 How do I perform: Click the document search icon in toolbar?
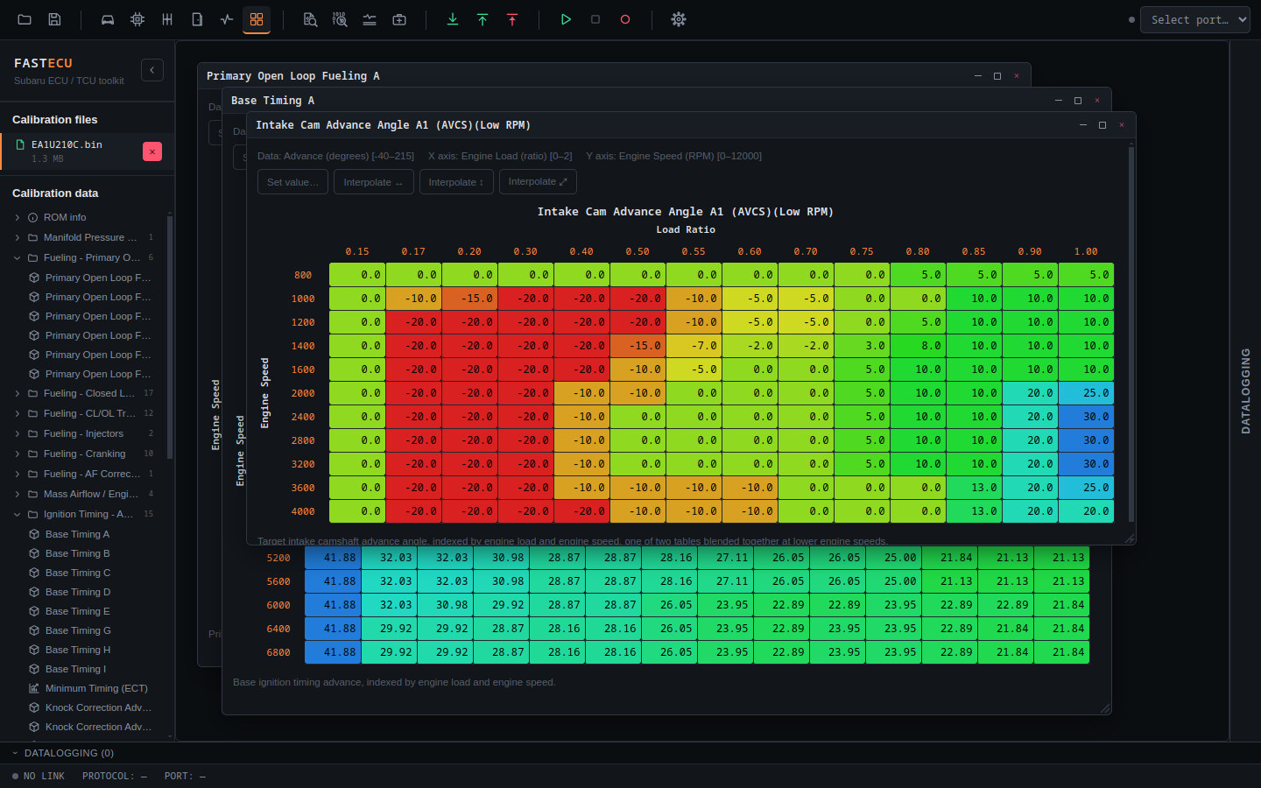coord(310,19)
